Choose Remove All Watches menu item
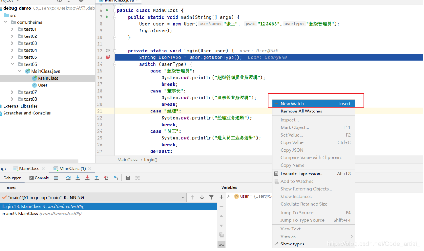This screenshot has height=251, width=424. coord(313,111)
